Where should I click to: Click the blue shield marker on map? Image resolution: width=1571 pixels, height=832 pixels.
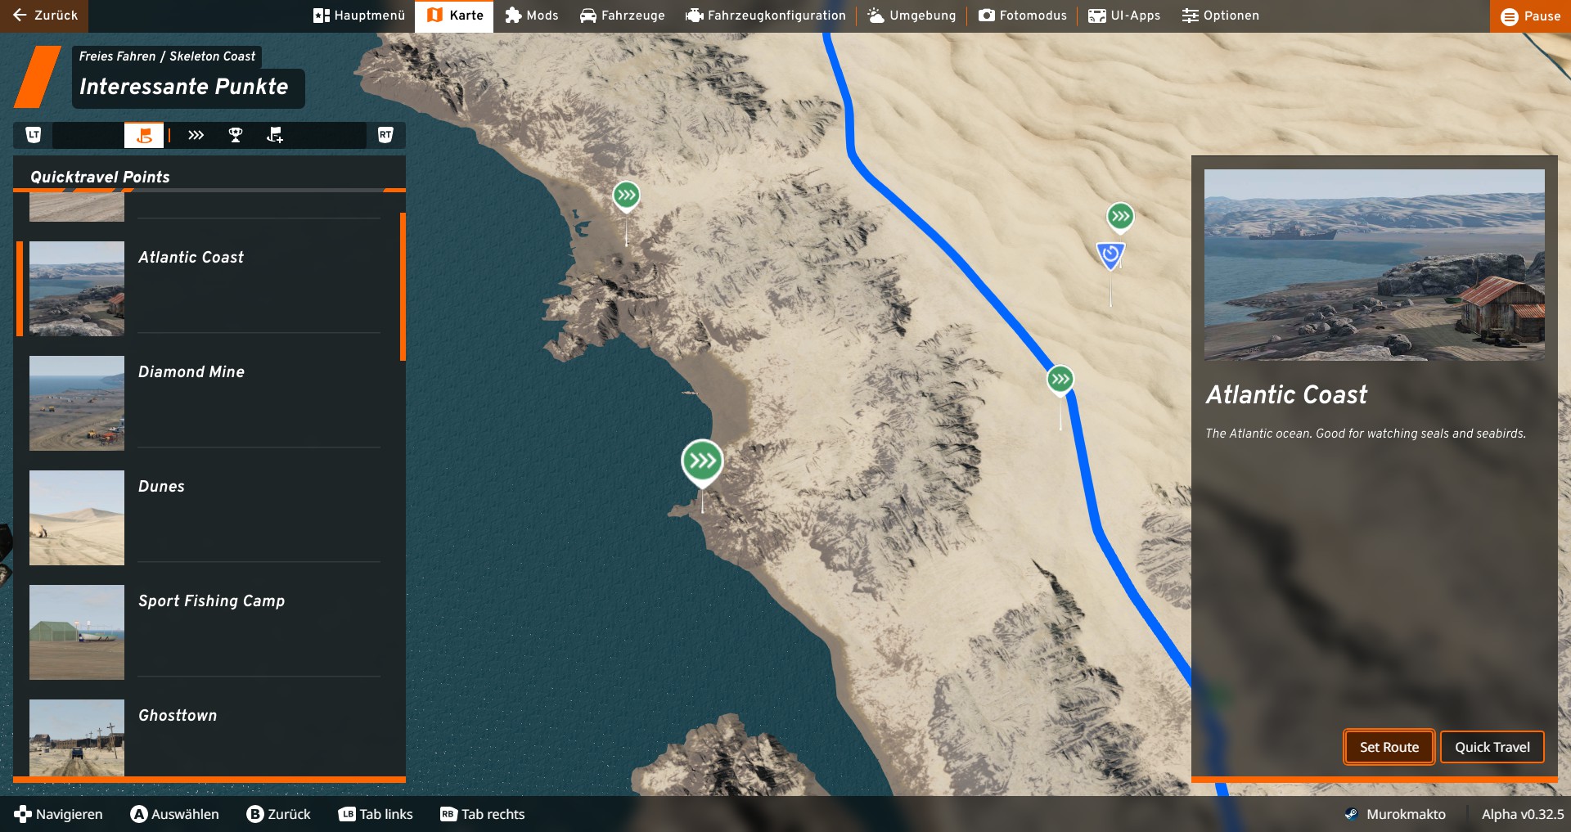click(x=1110, y=255)
